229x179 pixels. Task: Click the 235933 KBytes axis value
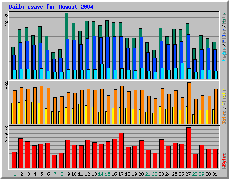[7, 134]
